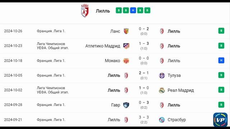230x129 pixels.
Task: Click the Strasbourg club logo
Action: point(162,120)
